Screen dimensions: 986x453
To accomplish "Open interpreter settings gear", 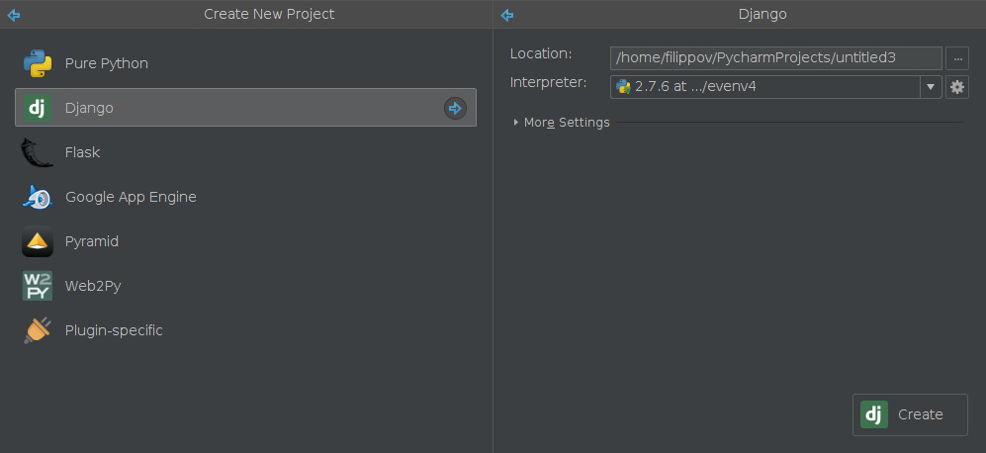I will tap(957, 87).
